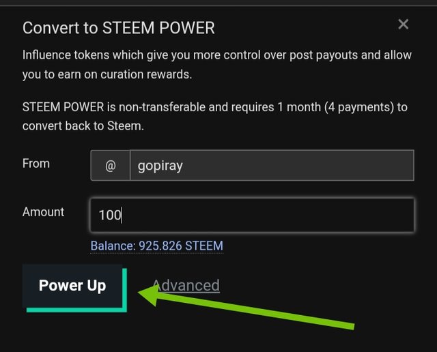437x352 pixels.
Task: Click the Convert to STEEM POWER heading
Action: coord(118,28)
